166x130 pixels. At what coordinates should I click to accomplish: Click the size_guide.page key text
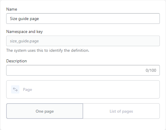[24, 41]
